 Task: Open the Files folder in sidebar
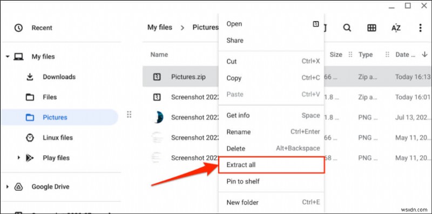pos(50,97)
